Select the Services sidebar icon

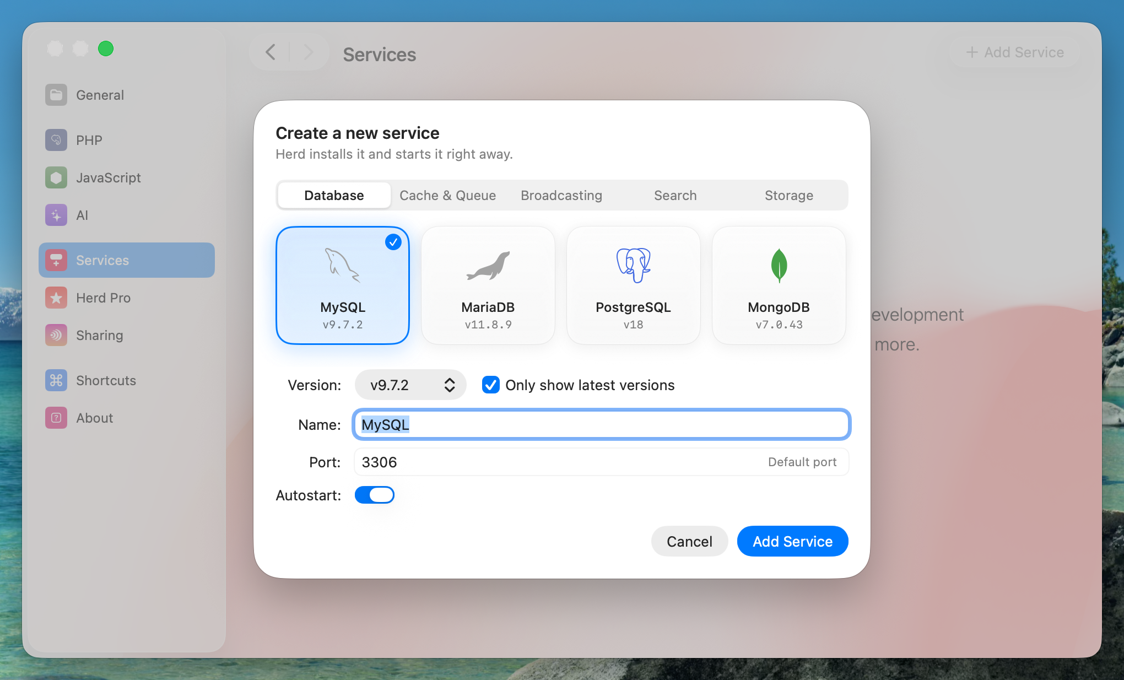[x=56, y=260]
